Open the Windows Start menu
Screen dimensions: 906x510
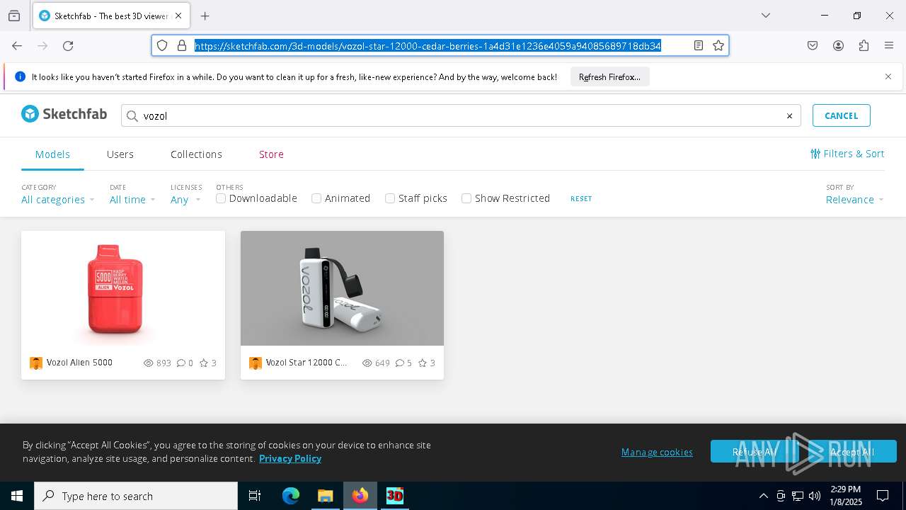pos(17,496)
